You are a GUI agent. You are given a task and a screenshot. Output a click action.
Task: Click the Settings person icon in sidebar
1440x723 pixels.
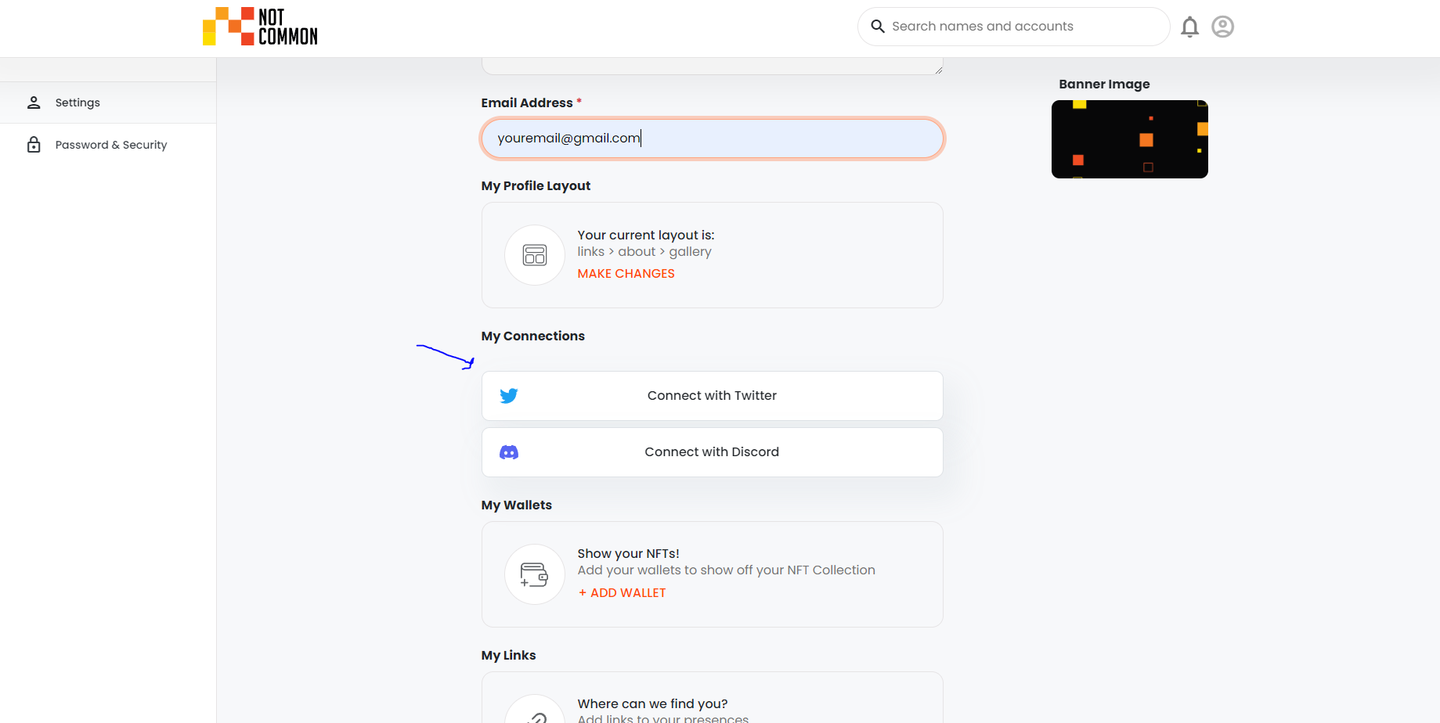[x=34, y=103]
